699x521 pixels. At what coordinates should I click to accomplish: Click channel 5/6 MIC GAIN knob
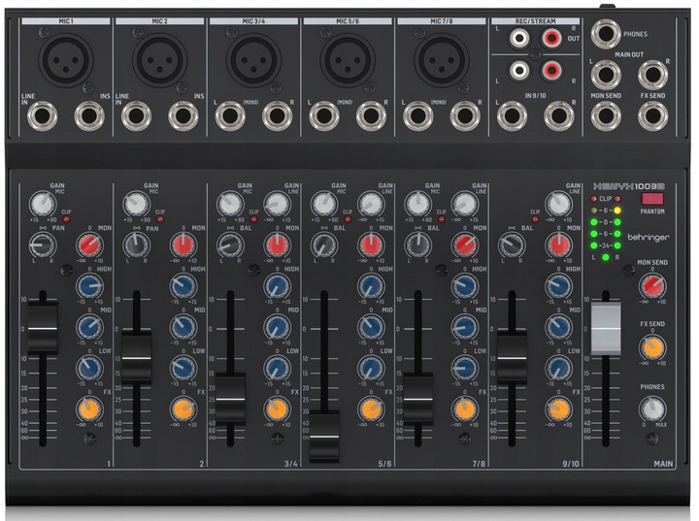[x=324, y=204]
